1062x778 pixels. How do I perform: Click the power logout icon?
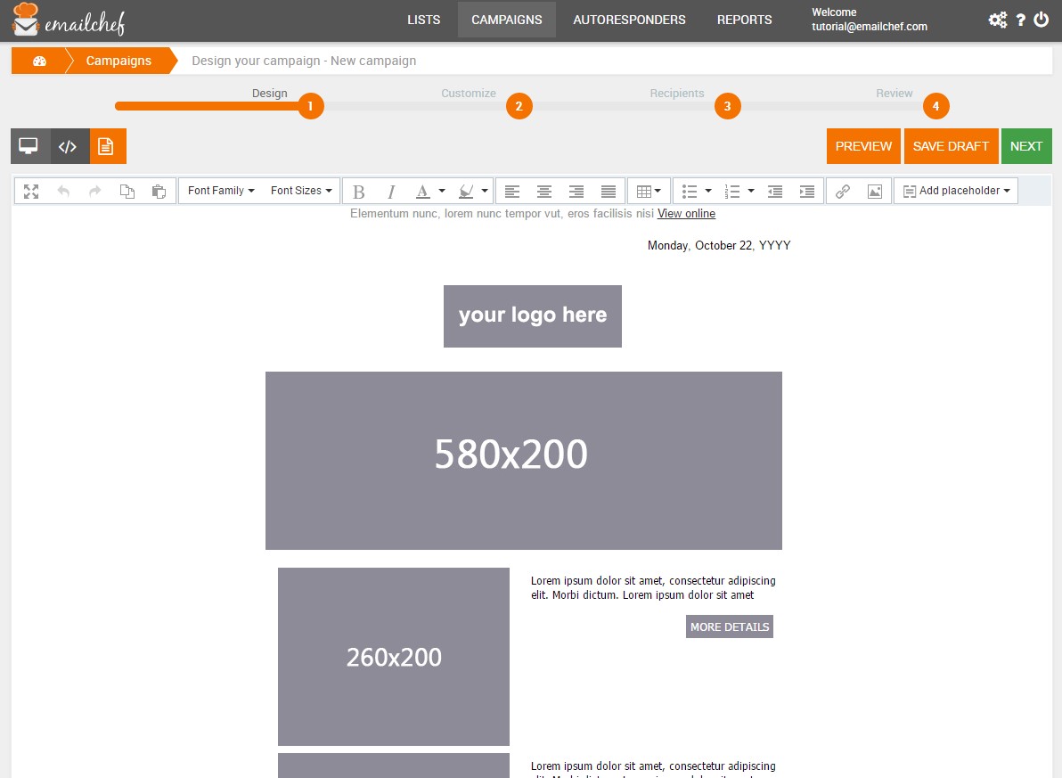[1041, 20]
